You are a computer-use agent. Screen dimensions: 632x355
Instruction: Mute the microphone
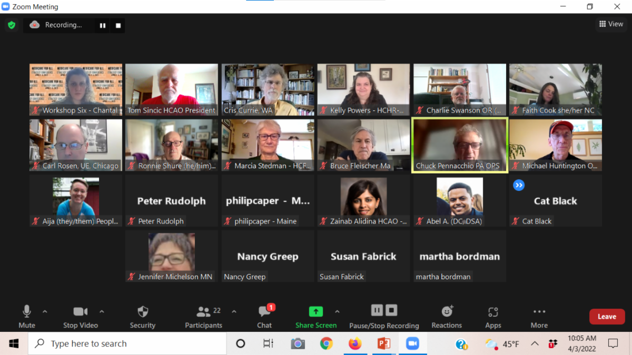click(27, 317)
